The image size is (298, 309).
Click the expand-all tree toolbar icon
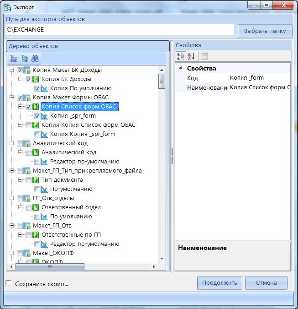[x=13, y=58]
